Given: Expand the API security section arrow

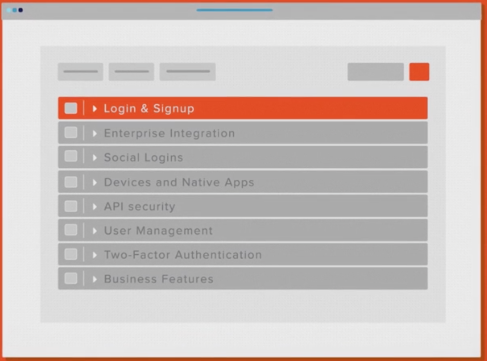Looking at the screenshot, I should (95, 206).
